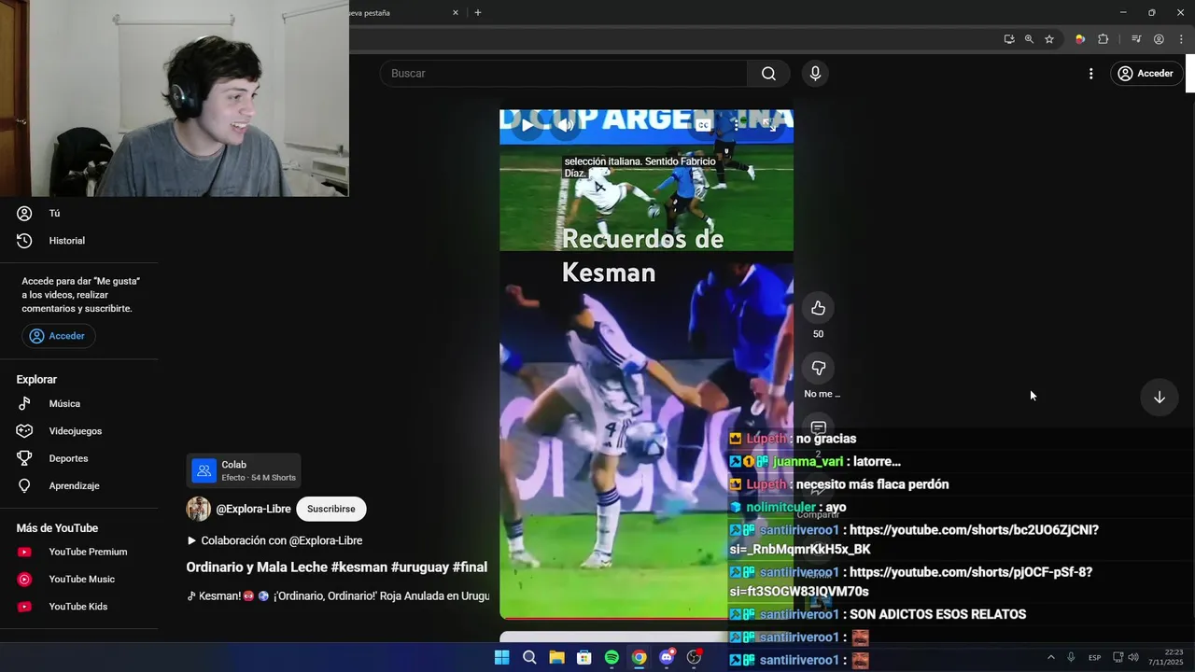1195x672 pixels.
Task: Mute the short's volume
Action: click(x=566, y=125)
